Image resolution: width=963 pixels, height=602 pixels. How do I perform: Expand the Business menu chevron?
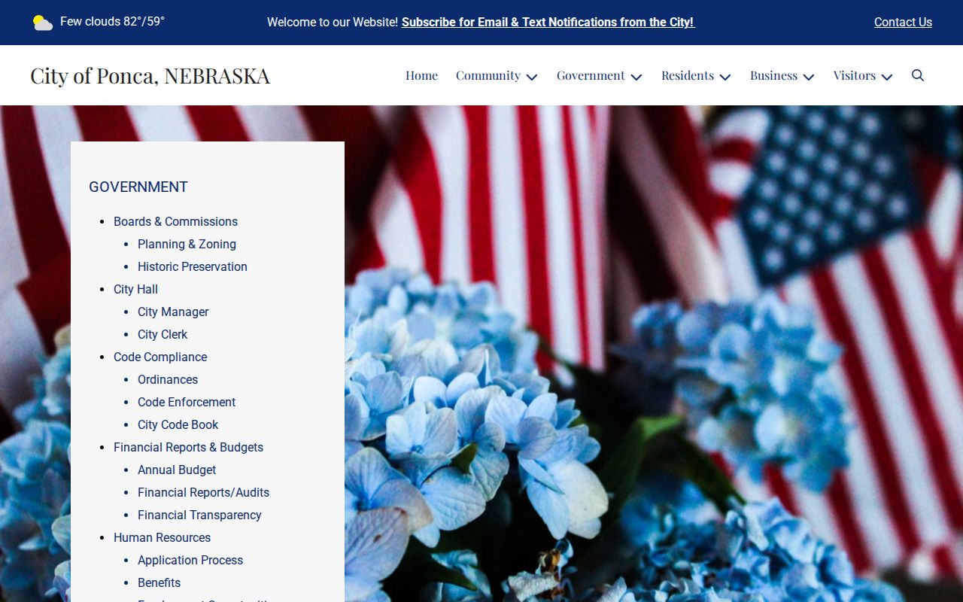(x=809, y=77)
